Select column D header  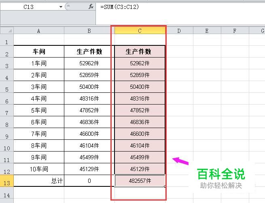pos(179,31)
